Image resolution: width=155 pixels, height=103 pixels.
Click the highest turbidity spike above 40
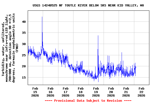(42, 17)
